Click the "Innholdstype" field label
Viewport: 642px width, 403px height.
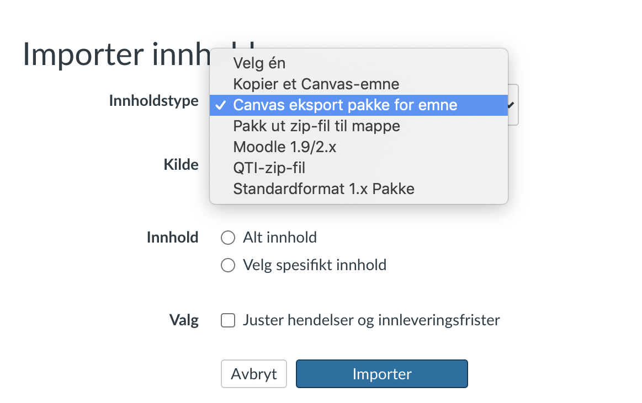(x=153, y=101)
